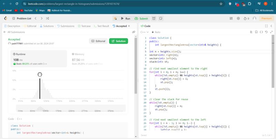The height and width of the screenshot is (139, 276).
Task: Open the timer alarm clock icon
Action: [154, 18]
